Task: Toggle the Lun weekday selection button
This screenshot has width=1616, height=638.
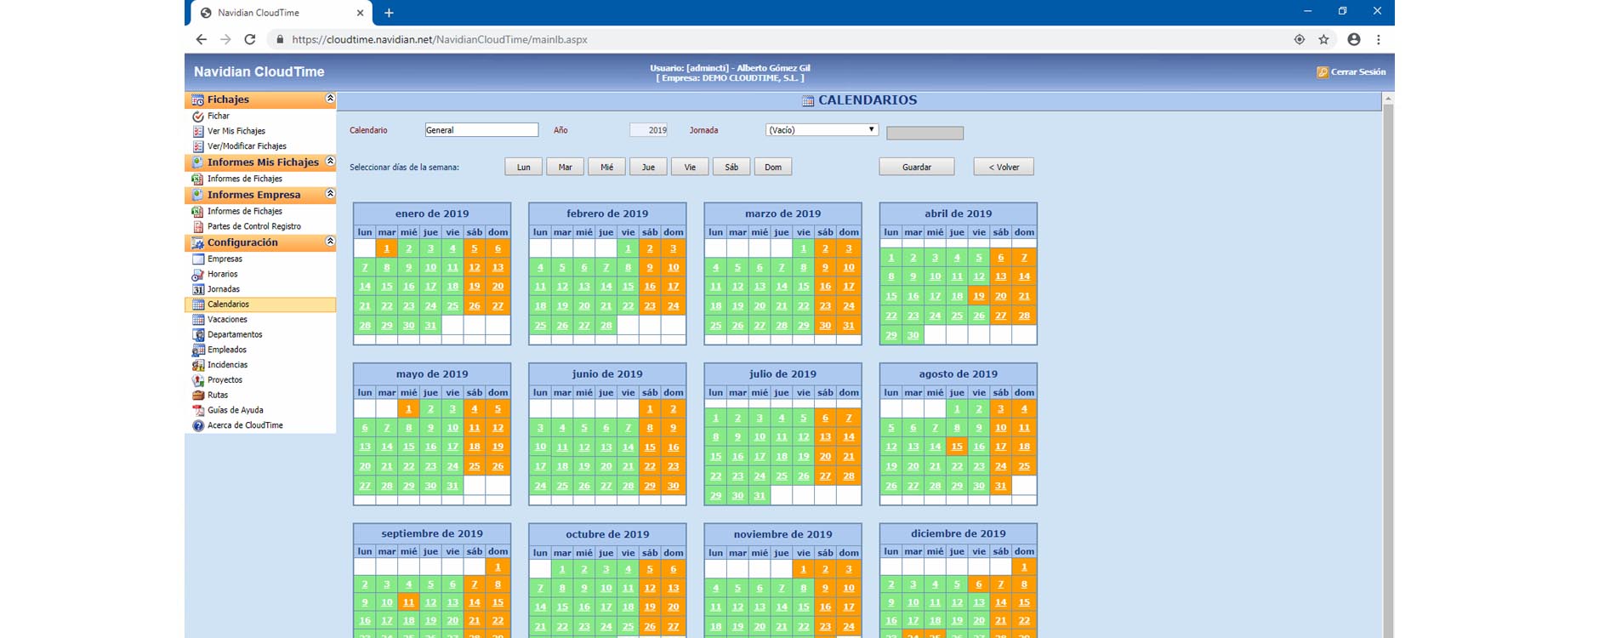Action: [x=523, y=167]
